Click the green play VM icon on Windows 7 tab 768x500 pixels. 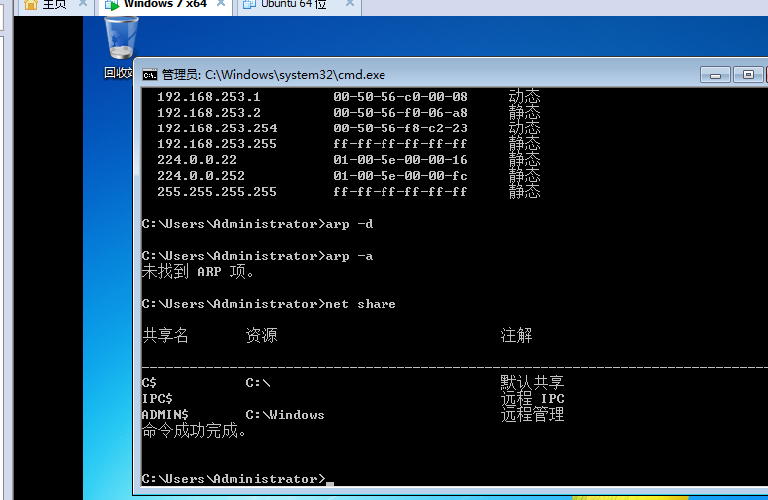click(x=112, y=5)
